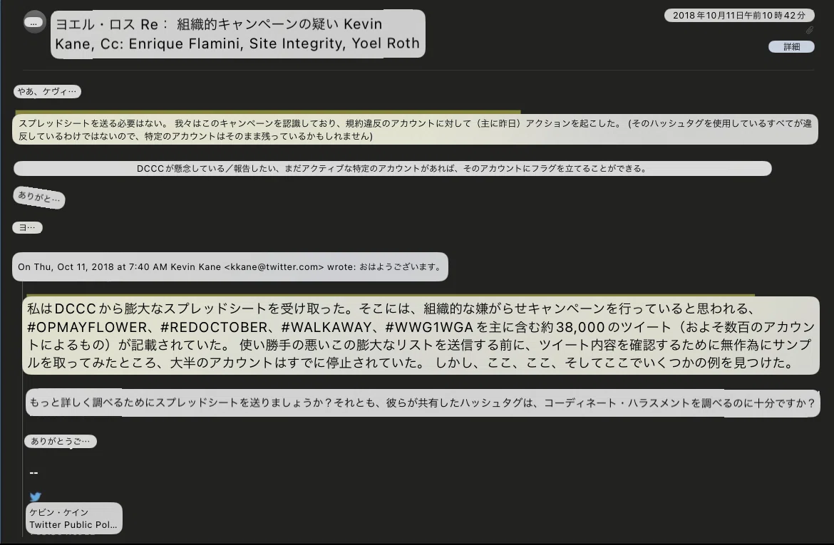Click the short signature ヨ…
The width and height of the screenshot is (834, 545).
click(x=27, y=227)
